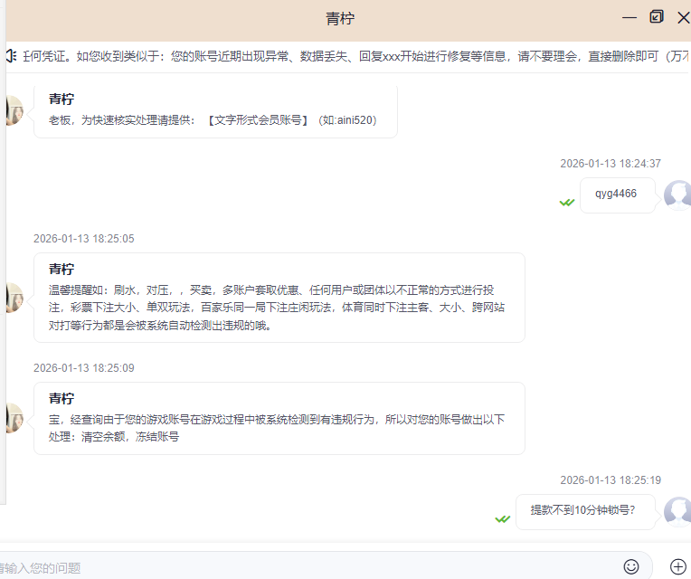Click avatar beside the 提款不到10分钟锁号 message
Image resolution: width=691 pixels, height=579 pixels.
[677, 511]
